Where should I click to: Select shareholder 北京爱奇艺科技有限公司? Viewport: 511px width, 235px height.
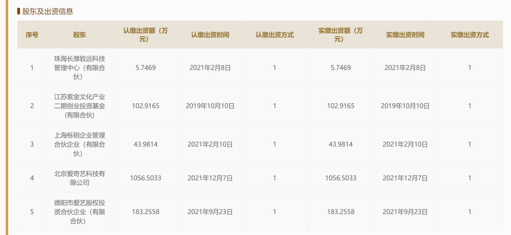(x=79, y=178)
